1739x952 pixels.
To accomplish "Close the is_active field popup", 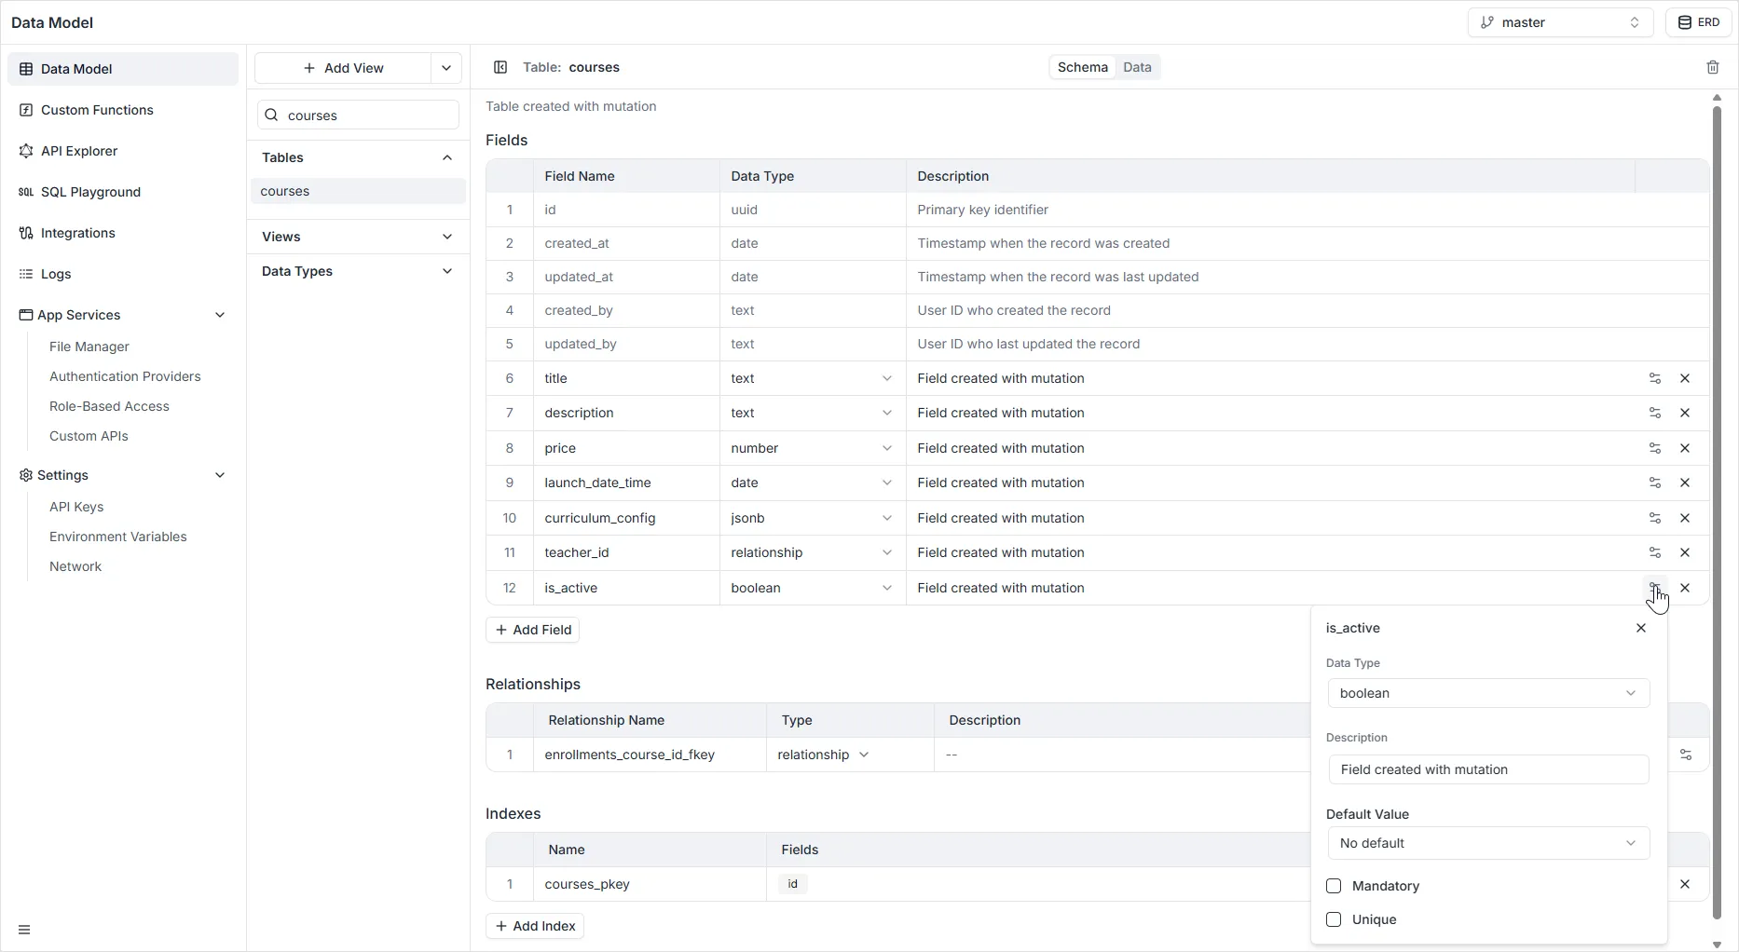I will [1640, 628].
